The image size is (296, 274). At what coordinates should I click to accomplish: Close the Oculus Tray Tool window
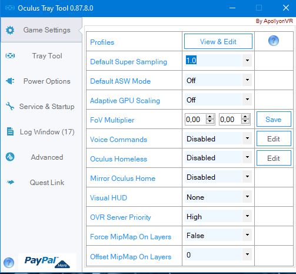click(286, 8)
